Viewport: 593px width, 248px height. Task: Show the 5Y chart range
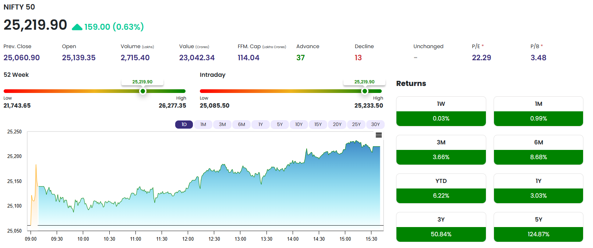click(x=280, y=125)
